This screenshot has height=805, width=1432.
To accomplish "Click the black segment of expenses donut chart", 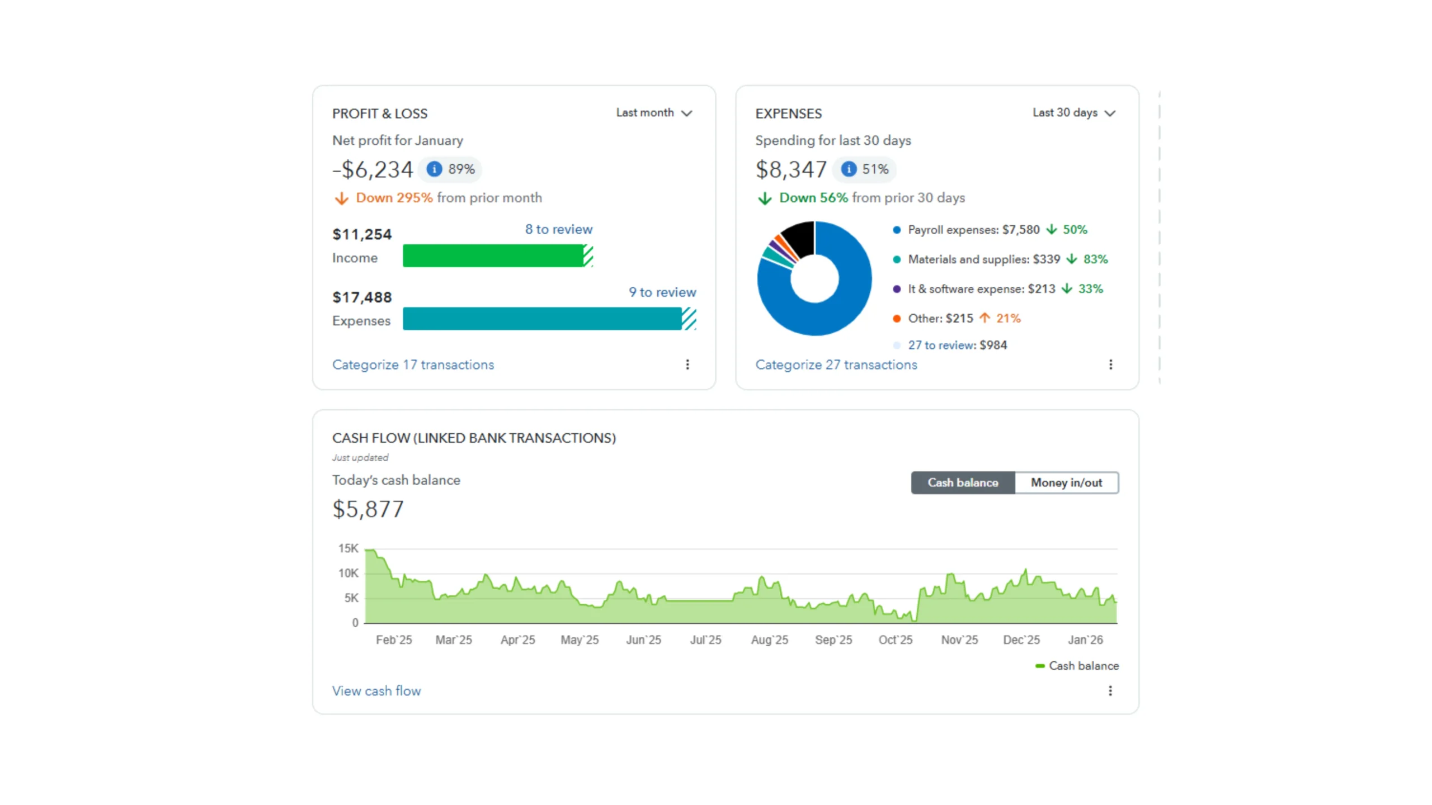I will [x=801, y=236].
